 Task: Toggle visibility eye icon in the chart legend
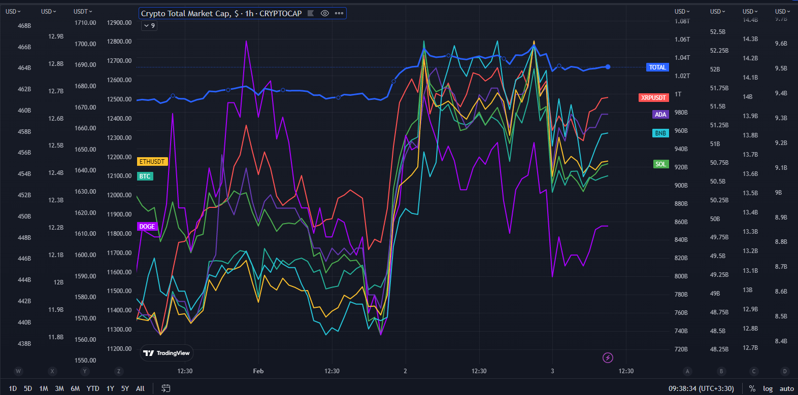coord(325,13)
